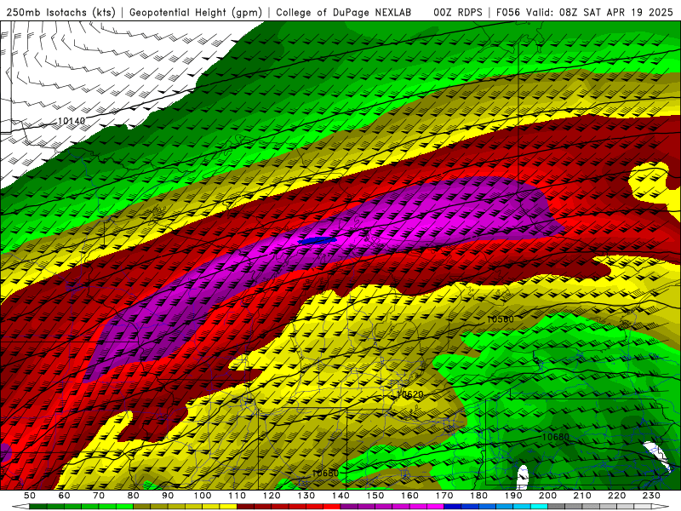
Task: Select the 110 knot legend label
Action: (237, 496)
